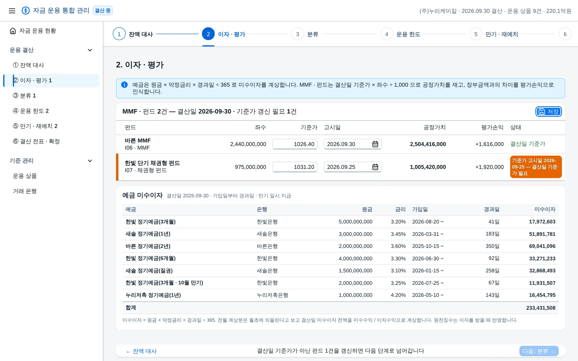Click valuation gain +1,616,000
The height and width of the screenshot is (361, 578).
[489, 144]
